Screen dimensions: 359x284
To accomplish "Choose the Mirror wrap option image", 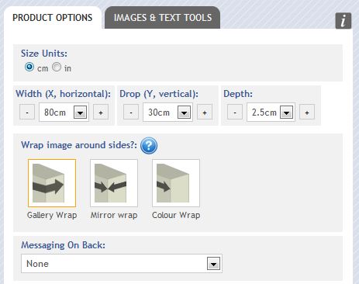I will 114,183.
